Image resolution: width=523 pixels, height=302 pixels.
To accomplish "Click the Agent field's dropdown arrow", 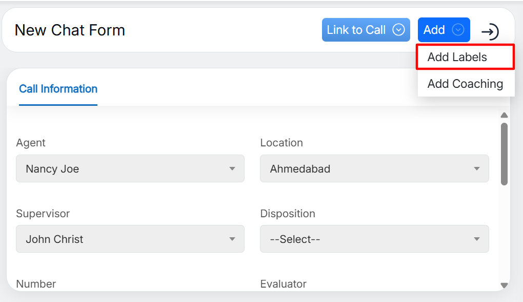I will [x=232, y=168].
